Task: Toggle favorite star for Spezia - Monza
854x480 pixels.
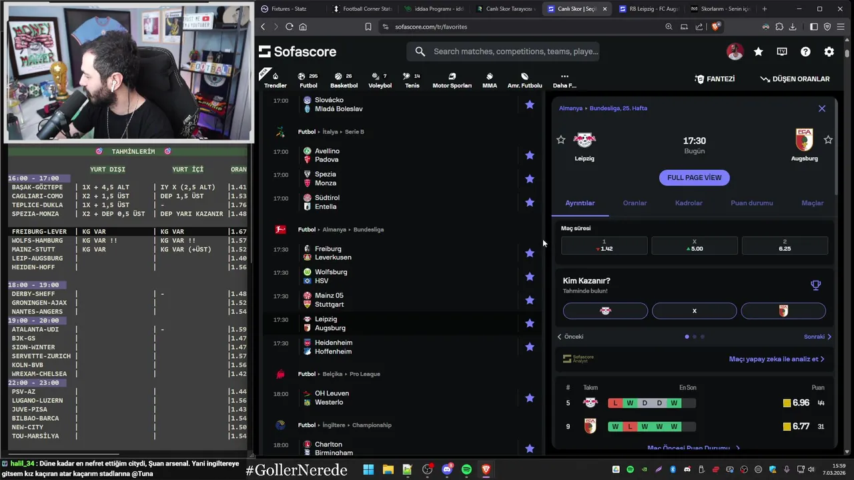Action: tap(530, 179)
